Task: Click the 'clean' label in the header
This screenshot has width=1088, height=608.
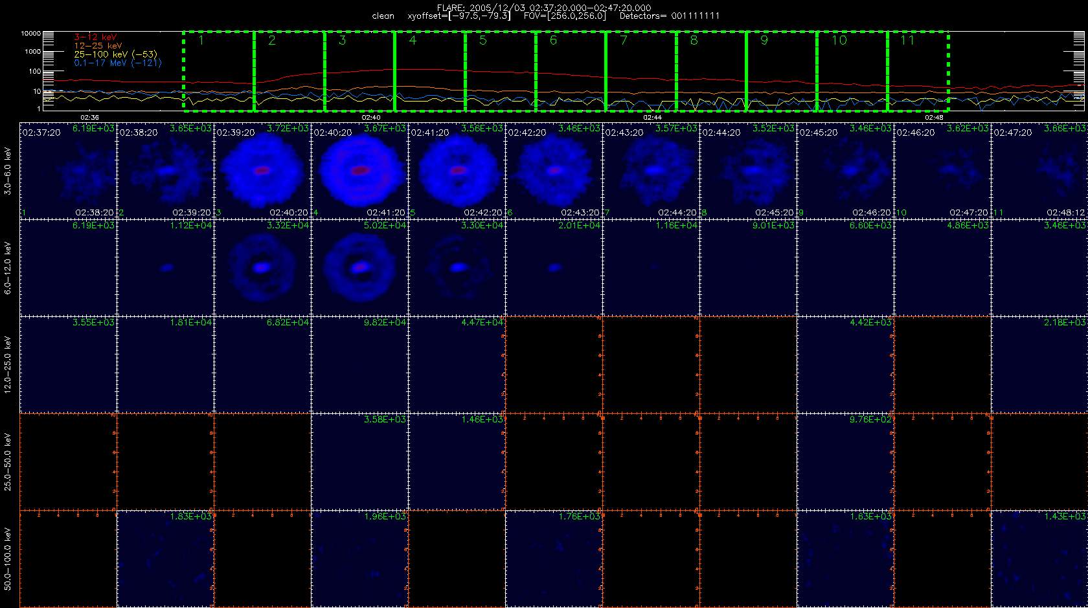Action: click(383, 16)
